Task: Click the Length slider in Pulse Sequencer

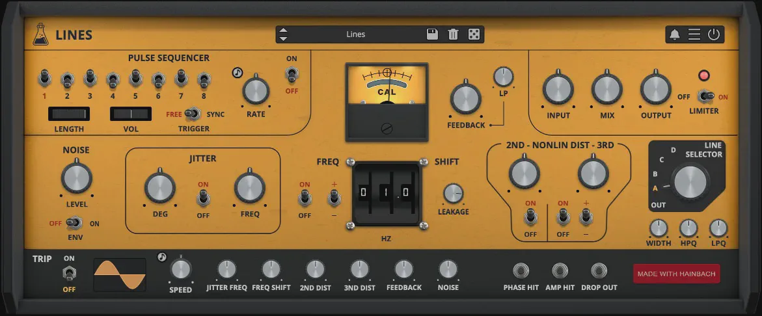Action: (68, 114)
